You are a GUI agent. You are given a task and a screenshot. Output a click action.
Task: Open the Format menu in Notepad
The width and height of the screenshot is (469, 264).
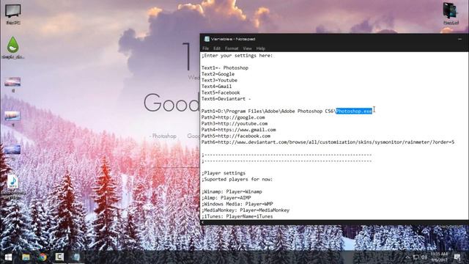[232, 48]
